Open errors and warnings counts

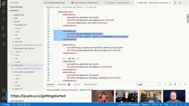click(24, 104)
